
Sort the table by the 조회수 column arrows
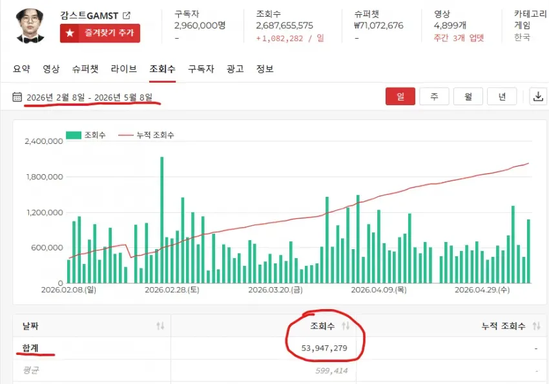(346, 326)
